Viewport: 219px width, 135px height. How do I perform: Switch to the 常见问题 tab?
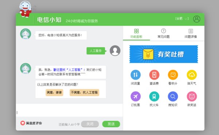tap(164, 33)
